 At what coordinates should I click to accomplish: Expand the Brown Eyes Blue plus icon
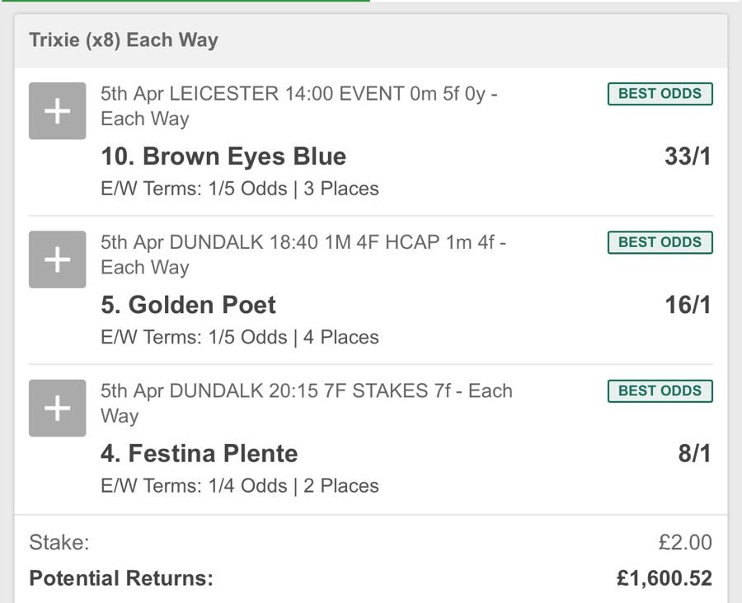point(57,111)
